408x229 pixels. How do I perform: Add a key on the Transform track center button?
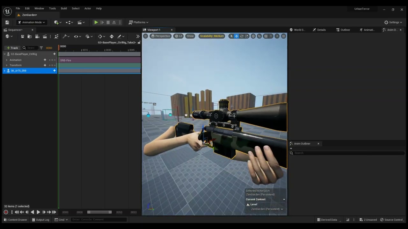pos(52,65)
